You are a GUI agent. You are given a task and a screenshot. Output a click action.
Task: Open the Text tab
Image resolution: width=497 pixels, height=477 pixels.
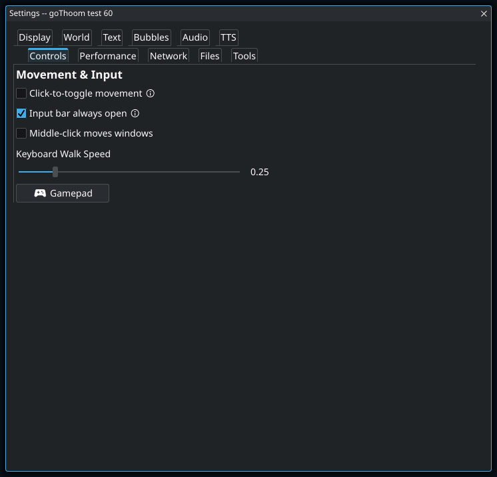[112, 37]
